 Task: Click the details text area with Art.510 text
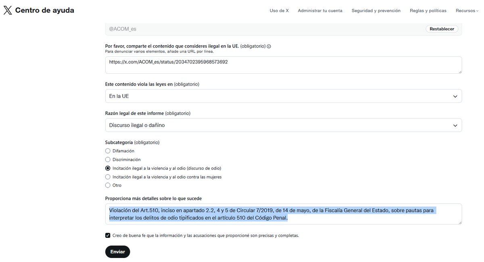coord(283,214)
